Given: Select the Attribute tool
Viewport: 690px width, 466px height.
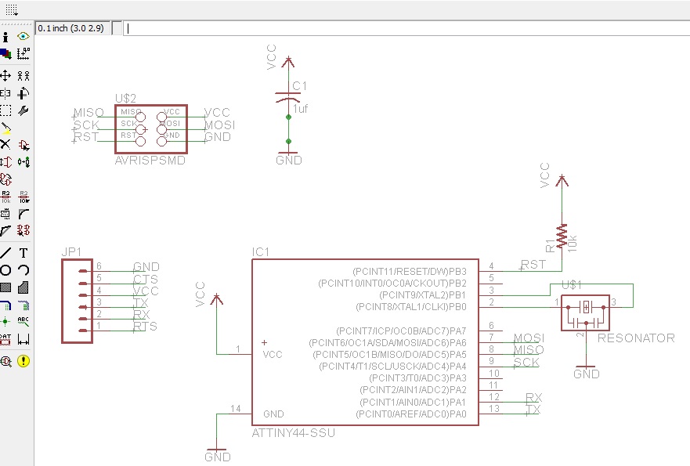Looking at the screenshot, I should point(5,339).
